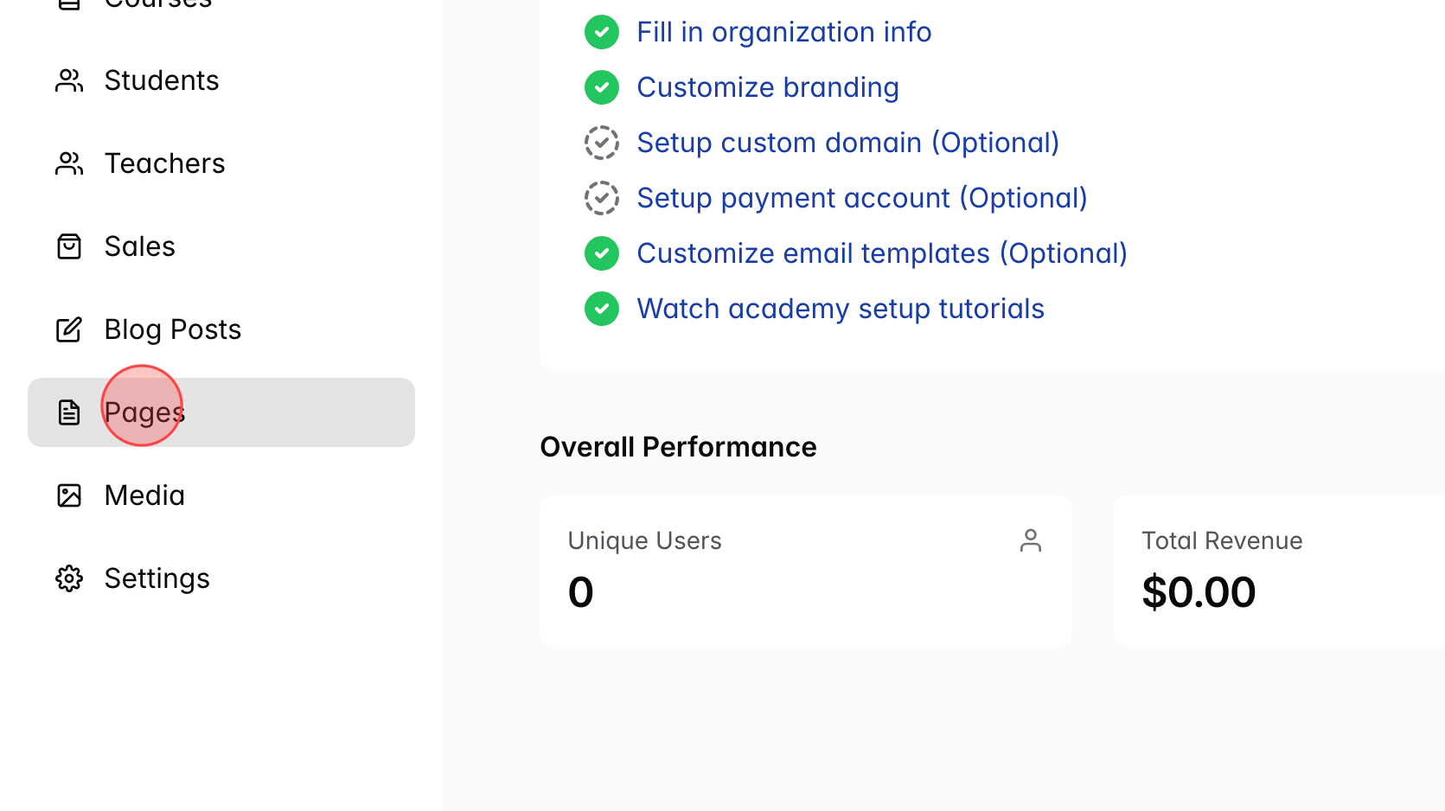Image resolution: width=1445 pixels, height=811 pixels.
Task: Click dashed checkmark beside Setup custom domain
Action: click(x=602, y=143)
